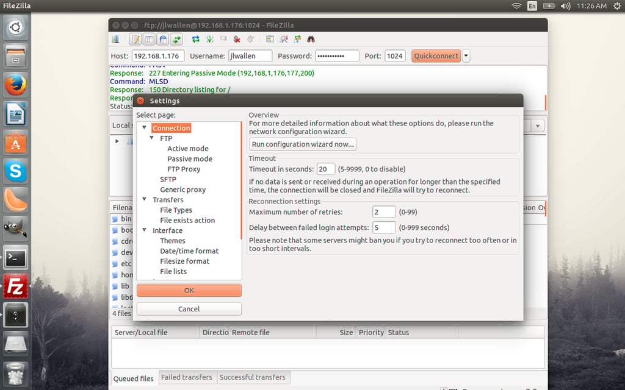Open the Files manager dock icon

coord(15,56)
